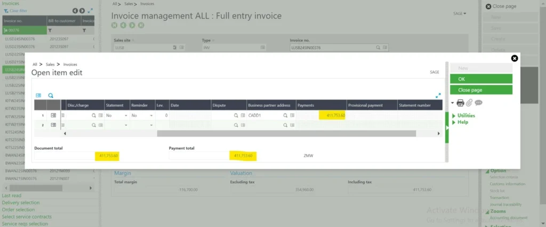Expand the Utilities section
Screen dimensions: 546x227
click(x=465, y=115)
